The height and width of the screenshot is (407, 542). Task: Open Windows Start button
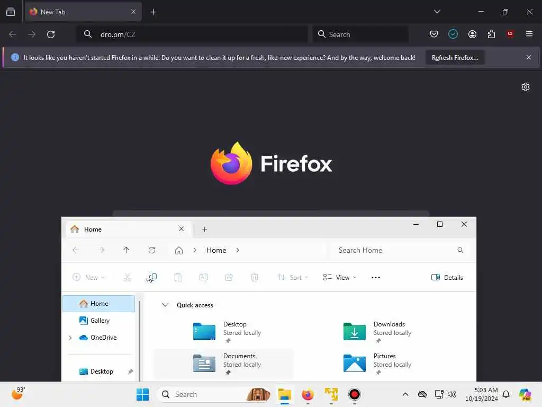point(142,394)
